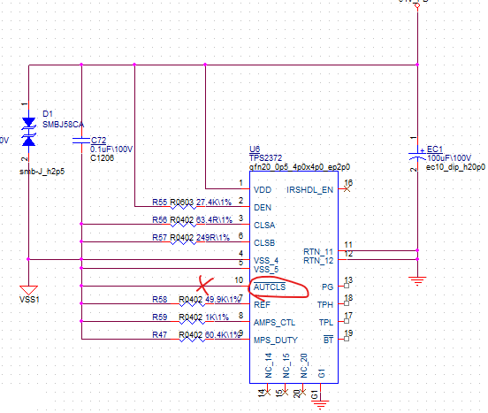
Task: Click the NC_14 pin name
Action: tap(269, 366)
